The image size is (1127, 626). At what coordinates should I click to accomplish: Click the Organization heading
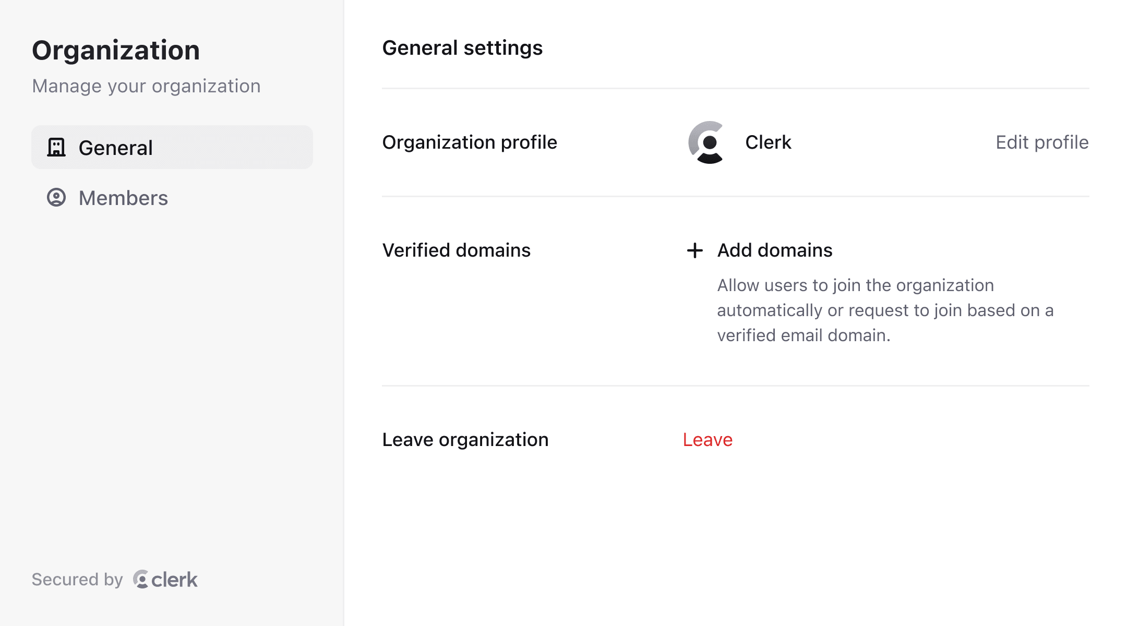tap(116, 50)
